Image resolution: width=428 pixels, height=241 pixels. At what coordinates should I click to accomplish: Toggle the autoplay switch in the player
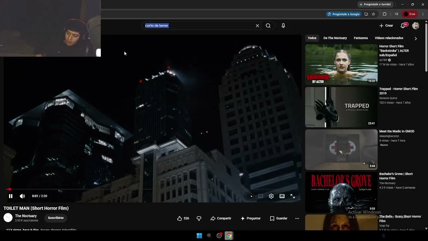tap(251, 196)
